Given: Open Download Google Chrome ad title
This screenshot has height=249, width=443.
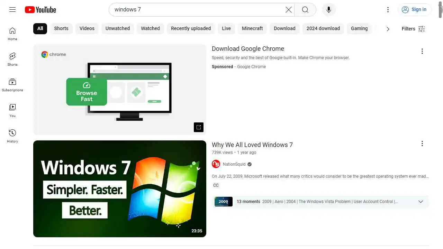Looking at the screenshot, I should pyautogui.click(x=248, y=49).
